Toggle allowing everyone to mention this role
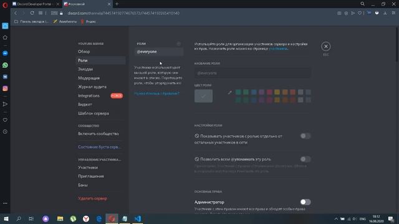The image size is (399, 224). pyautogui.click(x=305, y=159)
